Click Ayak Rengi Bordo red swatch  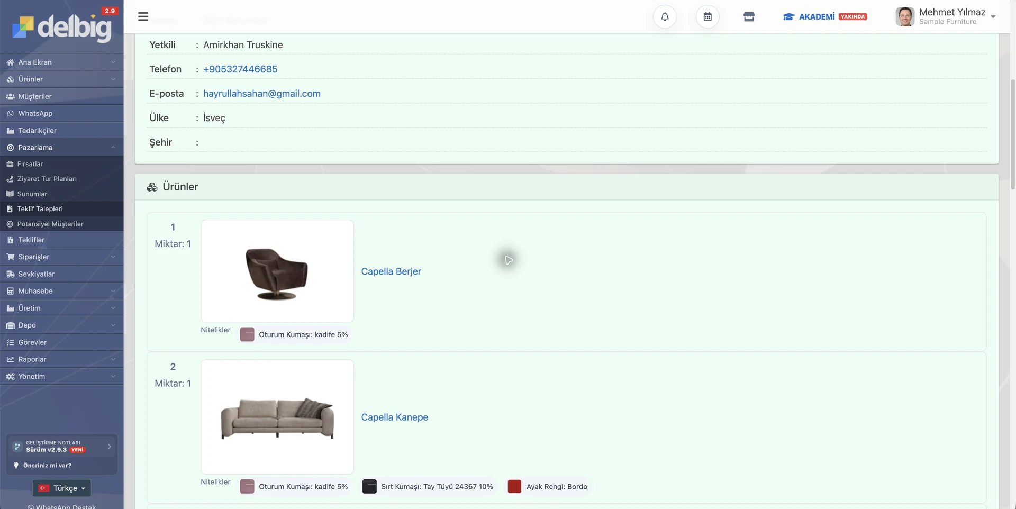point(514,486)
